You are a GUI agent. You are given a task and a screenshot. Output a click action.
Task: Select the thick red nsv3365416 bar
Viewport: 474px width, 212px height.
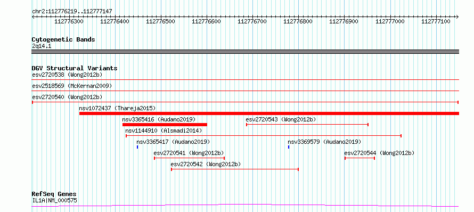click(x=165, y=125)
